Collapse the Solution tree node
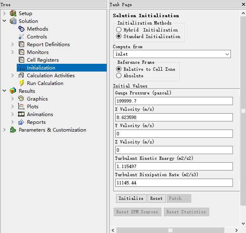Viewport: 246px width, 233px height. pos(4,21)
